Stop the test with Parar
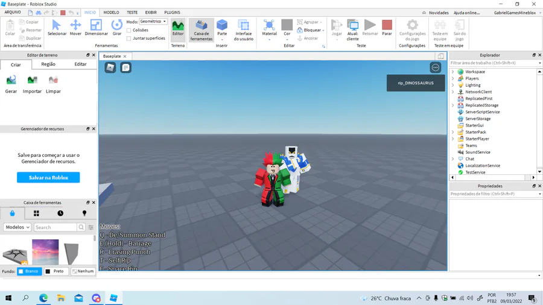543x305 pixels. click(x=387, y=28)
